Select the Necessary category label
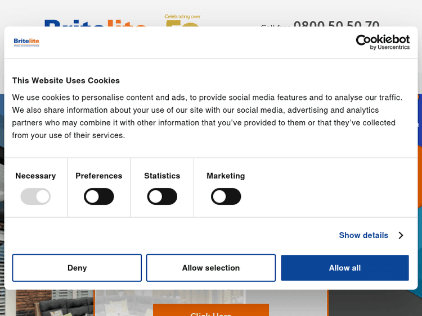Viewport: 422px width, 316px height. pos(35,176)
